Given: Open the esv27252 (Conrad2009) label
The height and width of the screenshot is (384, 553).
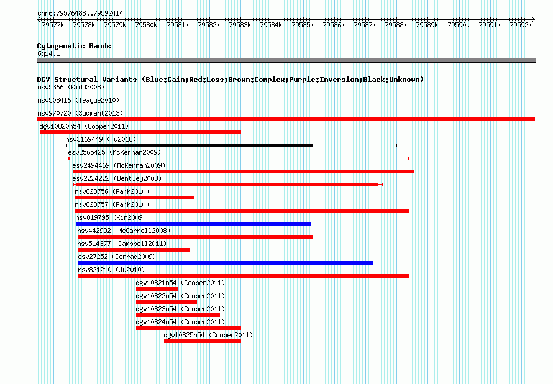Looking at the screenshot, I should click(x=117, y=257).
